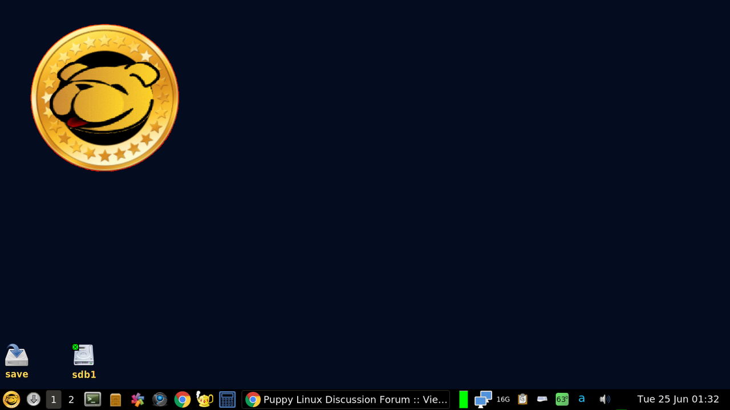Click the 63° temperature monitor
Image resolution: width=730 pixels, height=410 pixels.
(562, 400)
